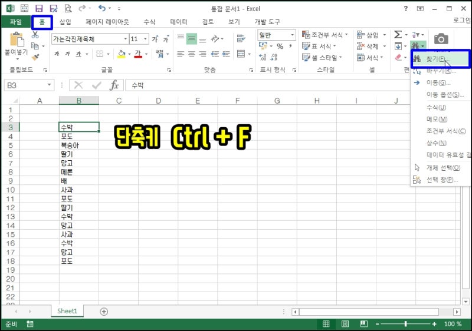The width and height of the screenshot is (472, 331).
Task: Click the formula bar cancel X icon
Action: click(78, 85)
